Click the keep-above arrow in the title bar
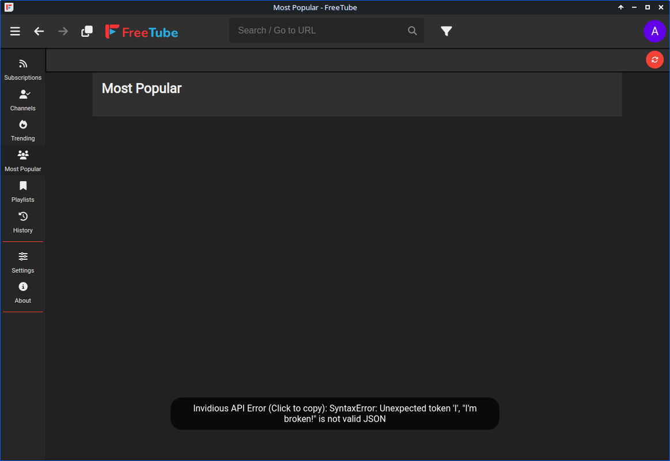 620,7
